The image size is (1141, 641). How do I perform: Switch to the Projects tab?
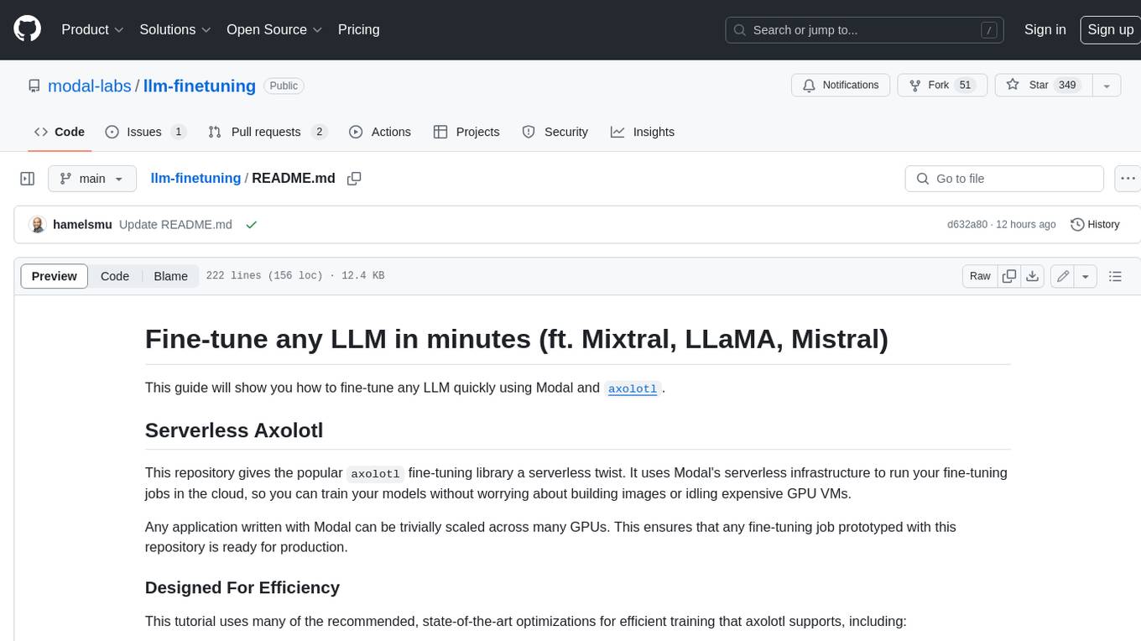[466, 132]
